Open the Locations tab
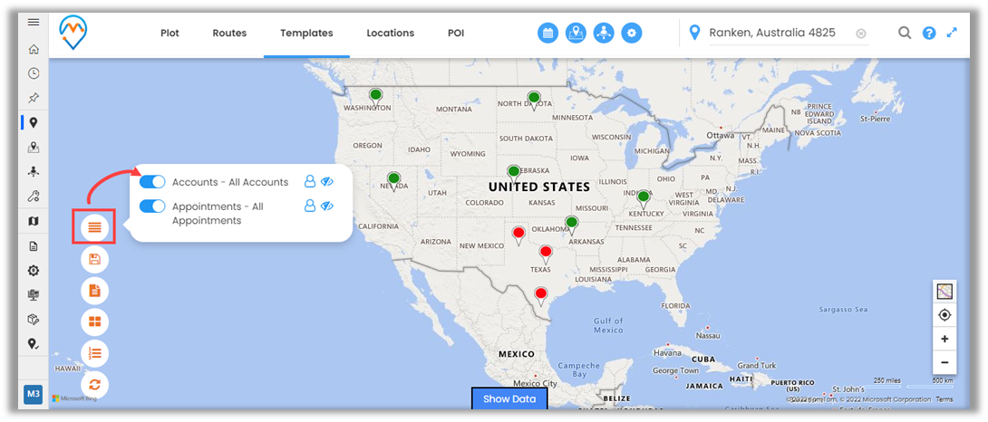The width and height of the screenshot is (988, 422). (390, 34)
